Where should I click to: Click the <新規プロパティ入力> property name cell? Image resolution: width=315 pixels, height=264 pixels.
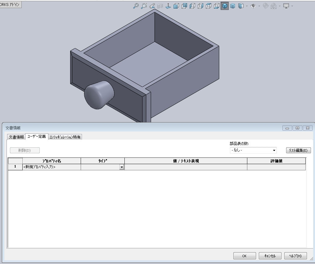pos(52,167)
